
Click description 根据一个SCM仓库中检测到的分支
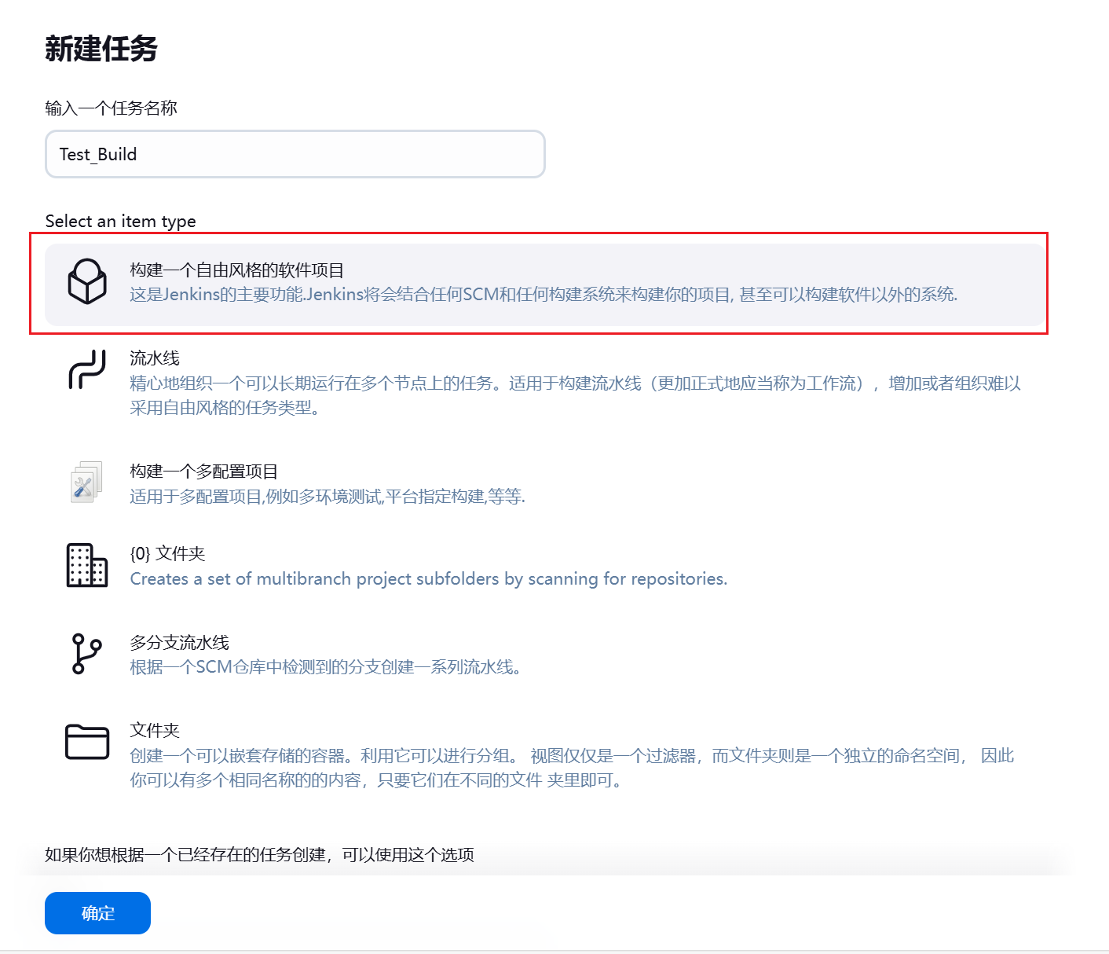click(325, 667)
